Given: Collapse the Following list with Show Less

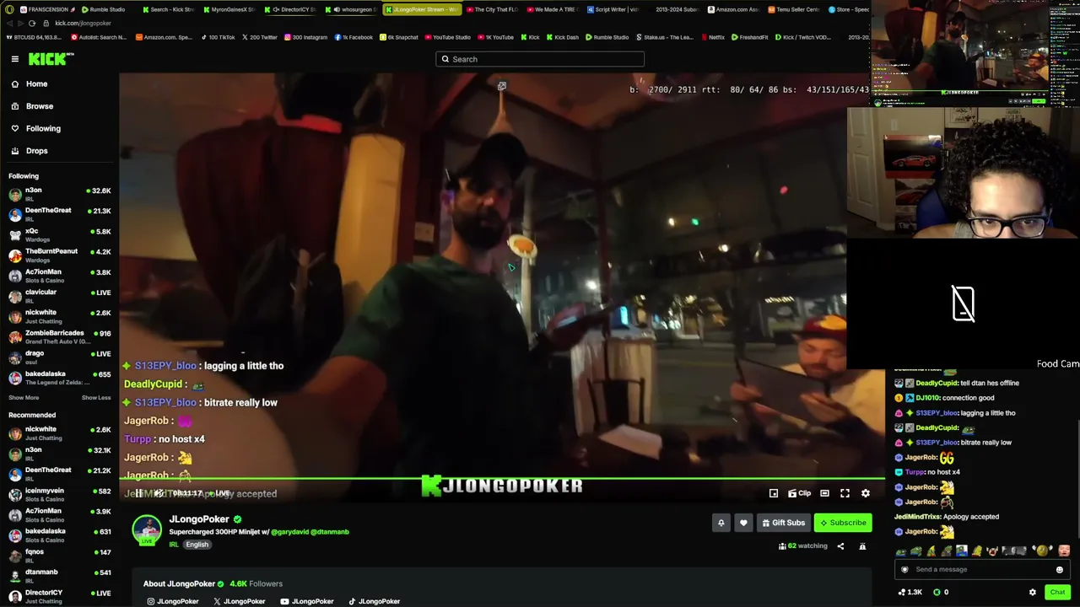Looking at the screenshot, I should click(x=96, y=398).
